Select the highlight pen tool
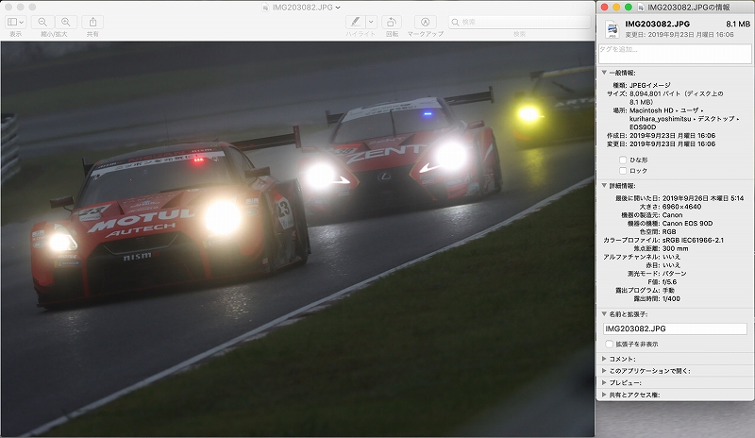 point(356,22)
